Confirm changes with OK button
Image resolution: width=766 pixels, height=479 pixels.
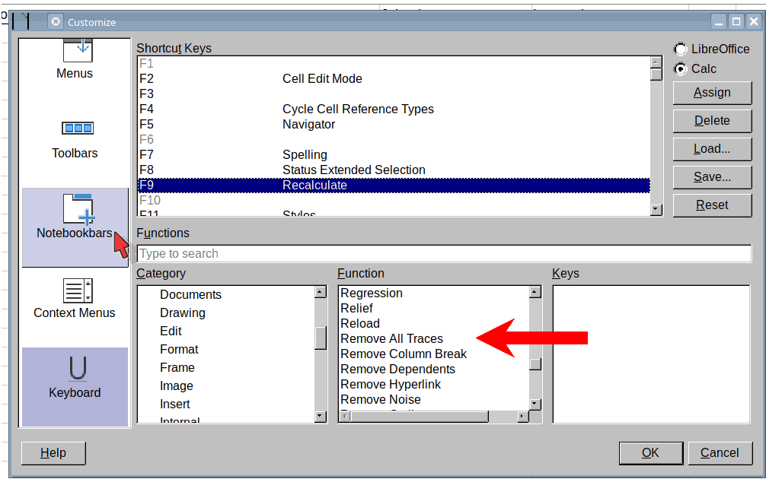[x=650, y=453]
